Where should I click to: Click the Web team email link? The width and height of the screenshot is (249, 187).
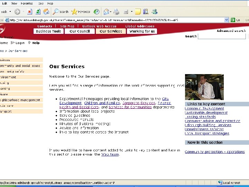(x=110, y=154)
